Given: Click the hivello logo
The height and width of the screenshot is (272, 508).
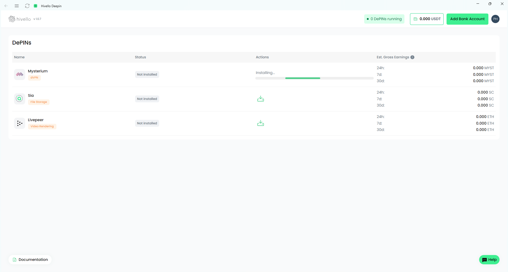Looking at the screenshot, I should point(20,19).
